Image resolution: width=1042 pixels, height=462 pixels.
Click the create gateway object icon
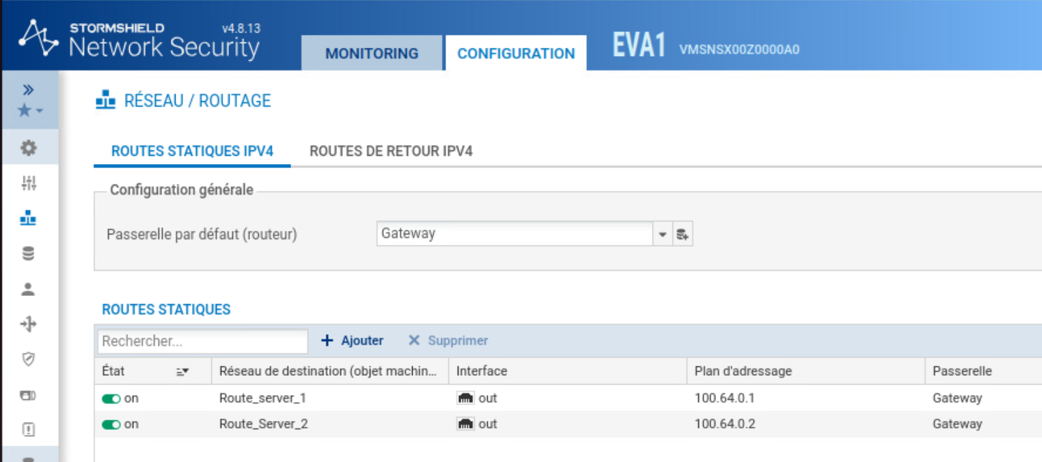[682, 234]
